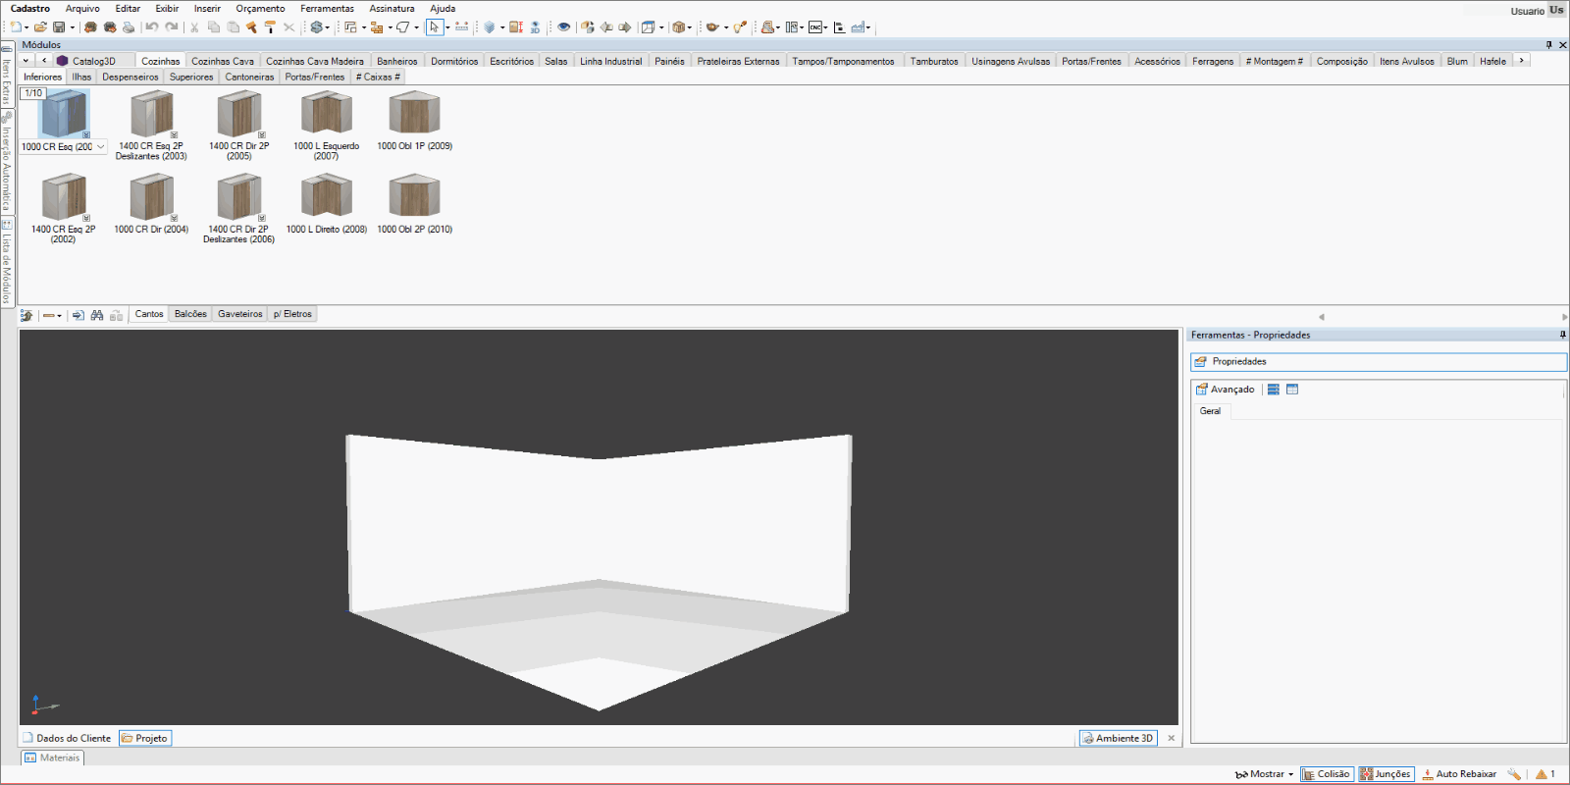
Task: Click the 3D view toolbar icon
Action: (x=535, y=27)
